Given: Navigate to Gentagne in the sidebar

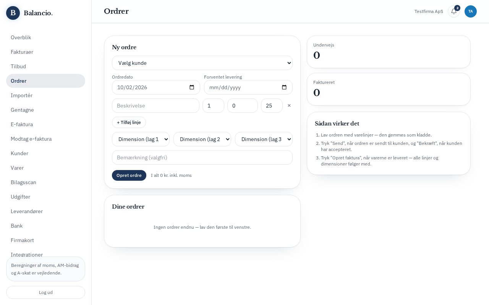Looking at the screenshot, I should (x=45, y=110).
